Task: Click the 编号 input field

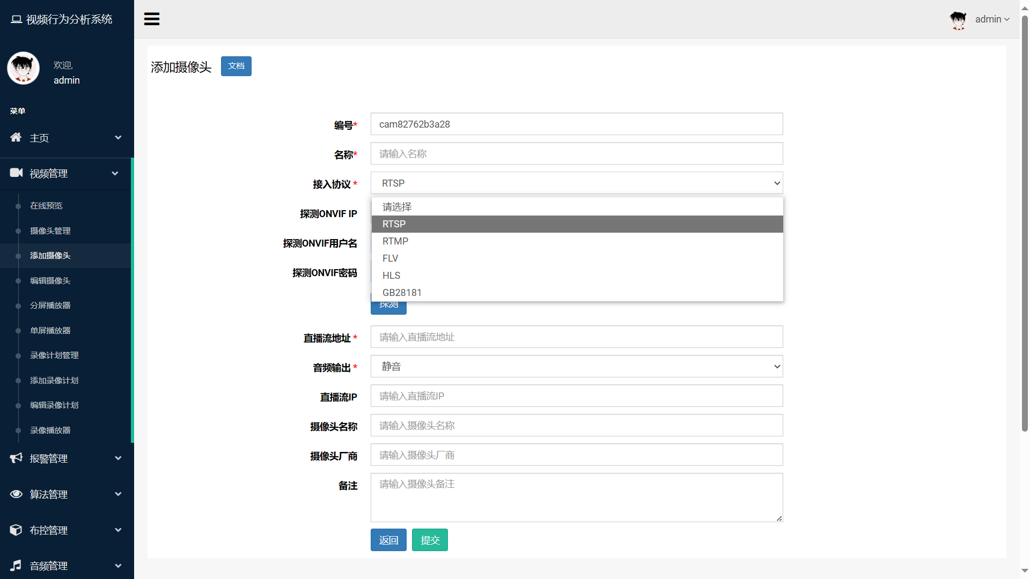Action: (x=577, y=124)
